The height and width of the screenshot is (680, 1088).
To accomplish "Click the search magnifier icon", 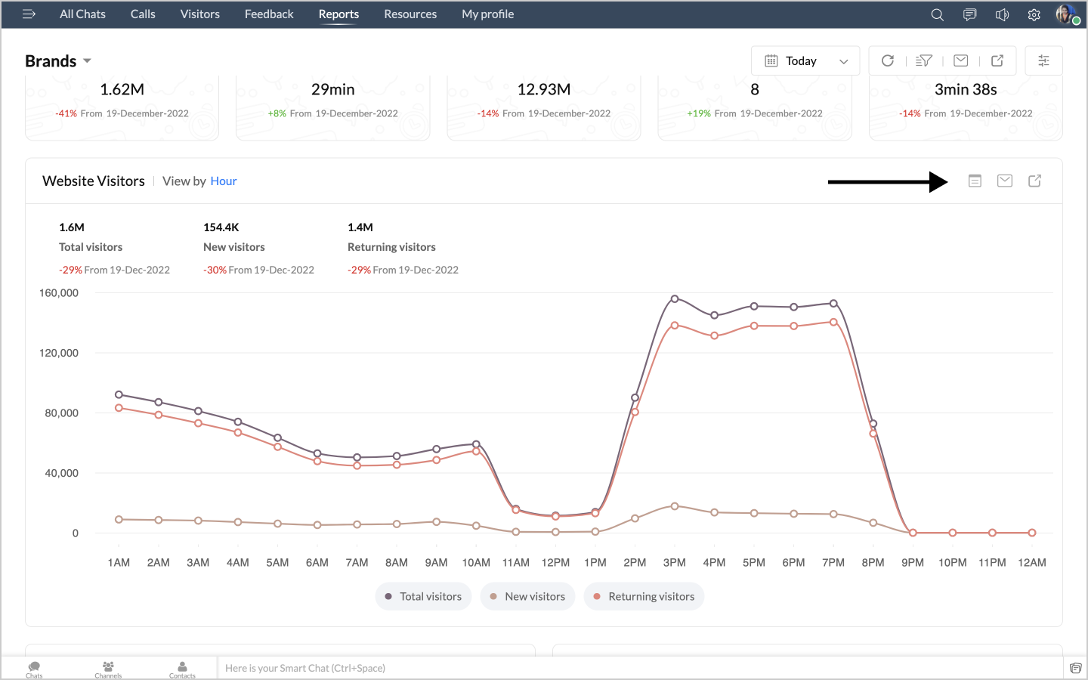I will point(938,14).
